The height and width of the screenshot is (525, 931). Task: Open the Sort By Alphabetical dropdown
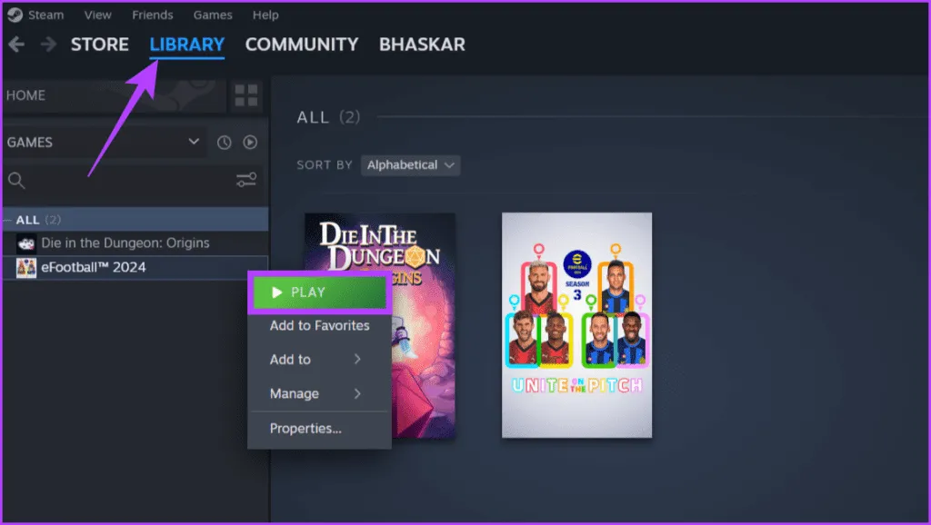coord(412,165)
